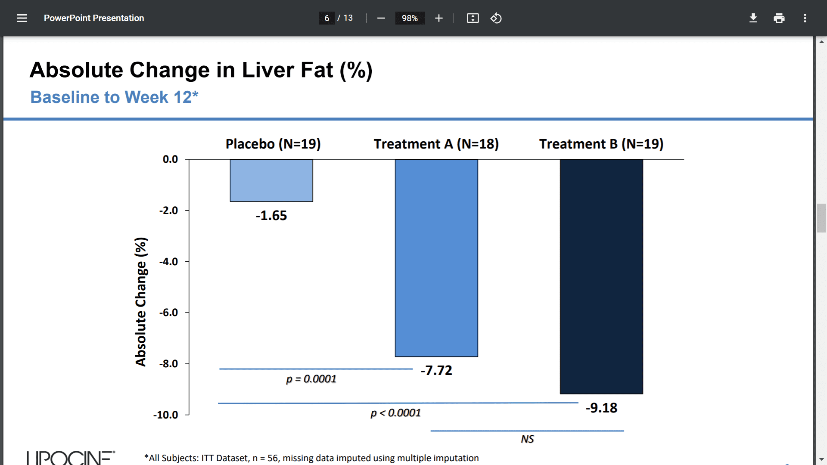This screenshot has width=827, height=465.
Task: Click the NS annotation
Action: (527, 439)
